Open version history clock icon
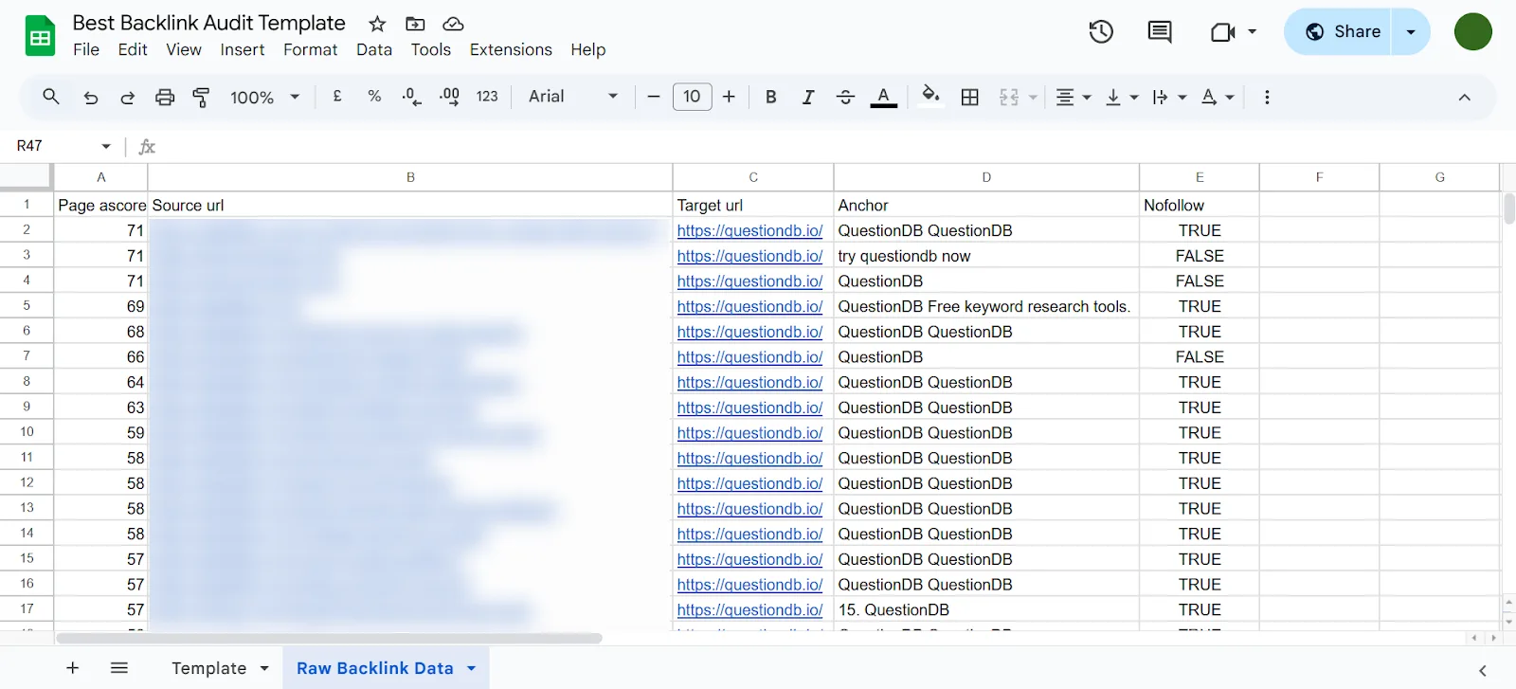Viewport: 1516px width, 689px height. 1101,31
